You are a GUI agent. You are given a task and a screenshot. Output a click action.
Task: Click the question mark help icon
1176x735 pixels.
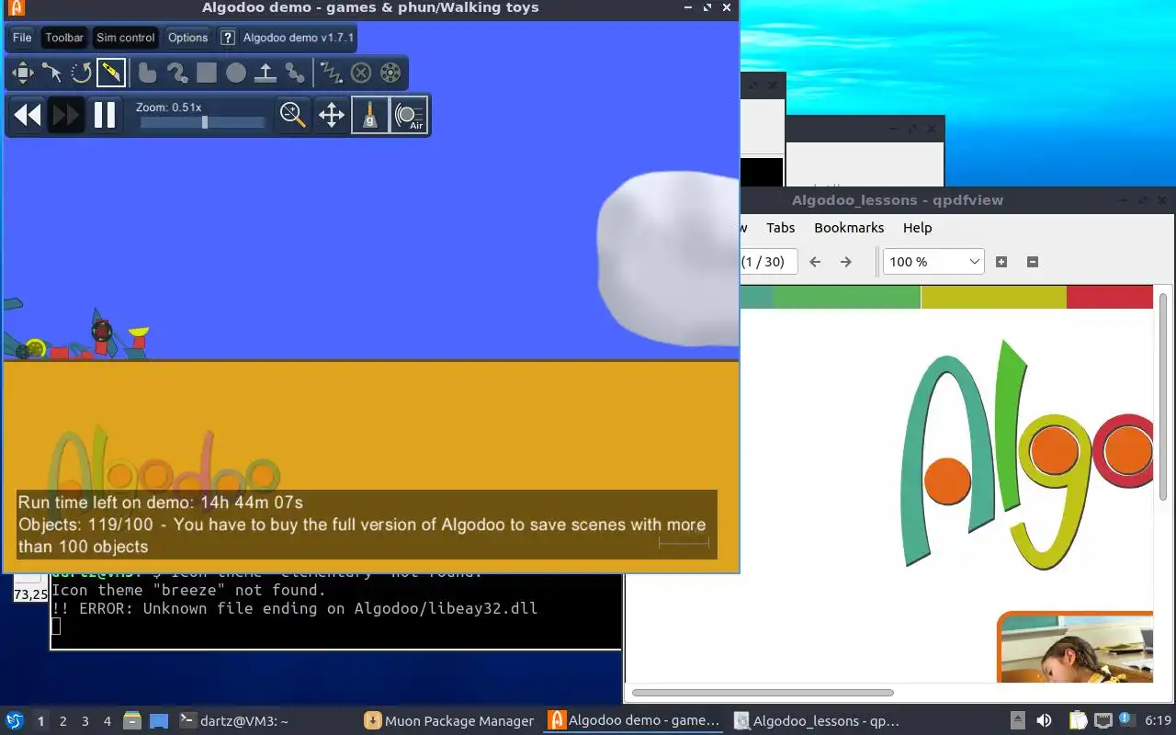pyautogui.click(x=228, y=38)
